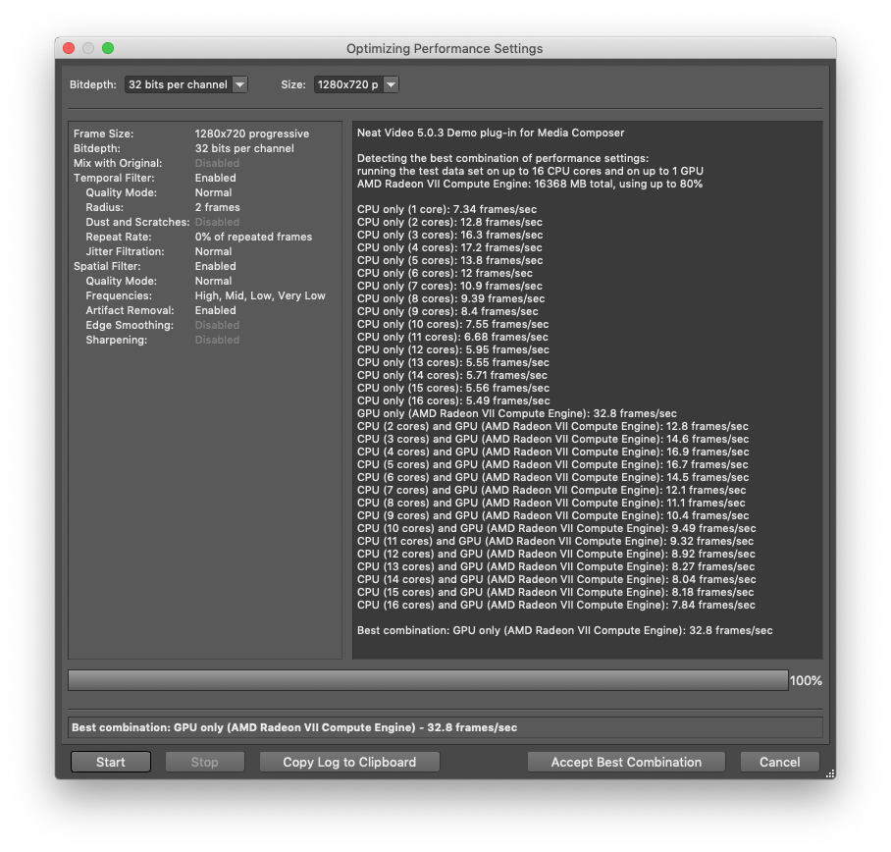Click 'CPU (10 cores) and GPU' 9.49 line

[x=556, y=529]
